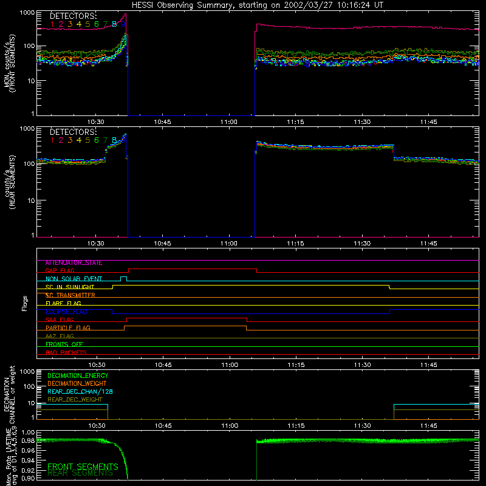This screenshot has width=486, height=486.
Task: Click detector 8 label in front segments legend
Action: click(114, 24)
